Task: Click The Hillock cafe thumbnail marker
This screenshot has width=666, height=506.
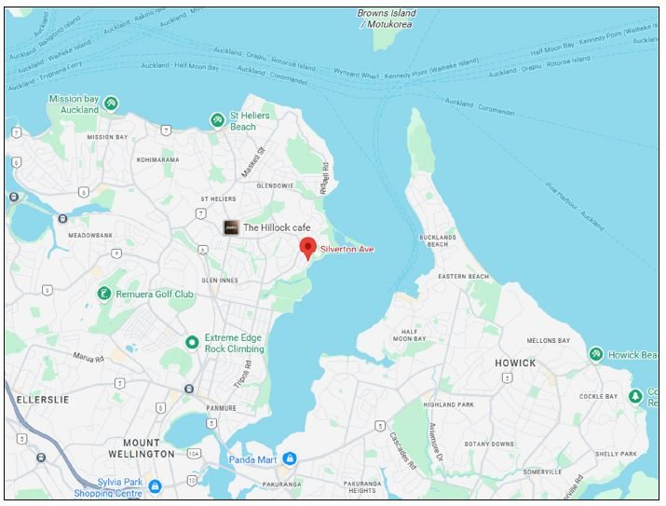Action: coord(231,227)
